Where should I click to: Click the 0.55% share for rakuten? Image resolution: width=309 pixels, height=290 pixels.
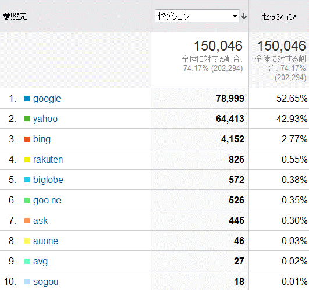(294, 160)
